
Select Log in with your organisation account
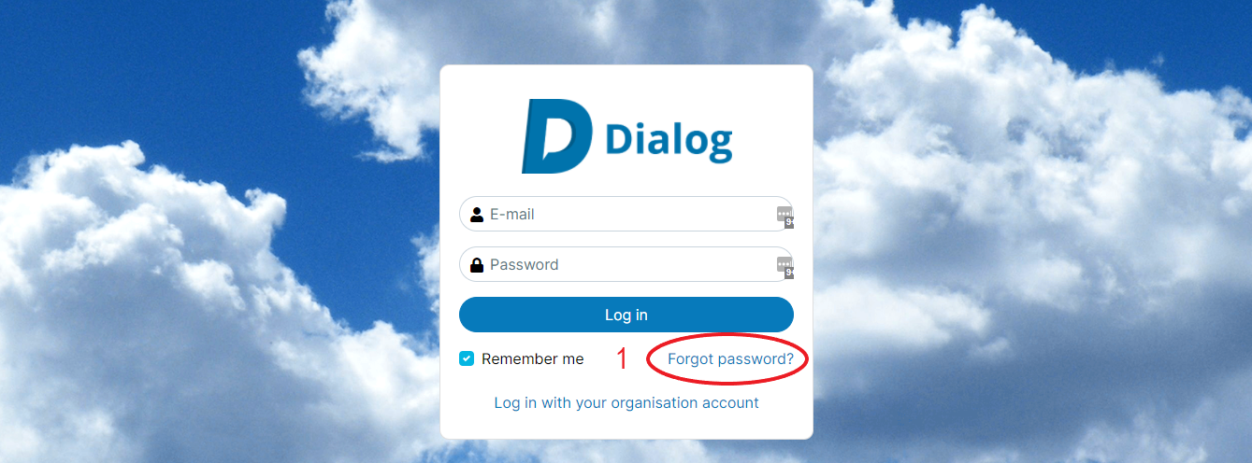pos(626,403)
